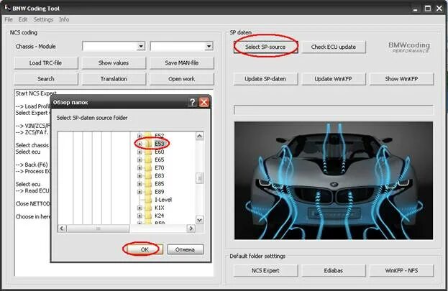Click the Show values button
Screen dimensions: 448x291
pos(114,63)
